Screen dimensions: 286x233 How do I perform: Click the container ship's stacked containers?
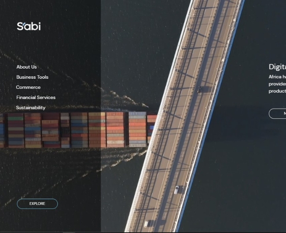(77, 130)
